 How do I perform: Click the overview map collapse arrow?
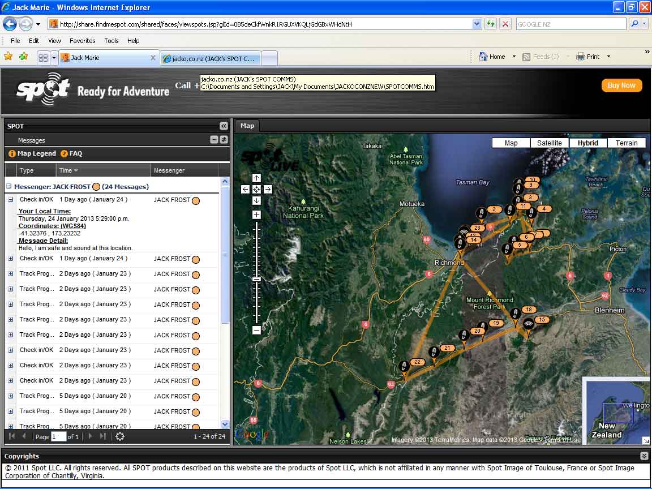click(645, 440)
